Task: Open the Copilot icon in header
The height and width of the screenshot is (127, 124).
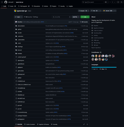Action: coord(106,2)
